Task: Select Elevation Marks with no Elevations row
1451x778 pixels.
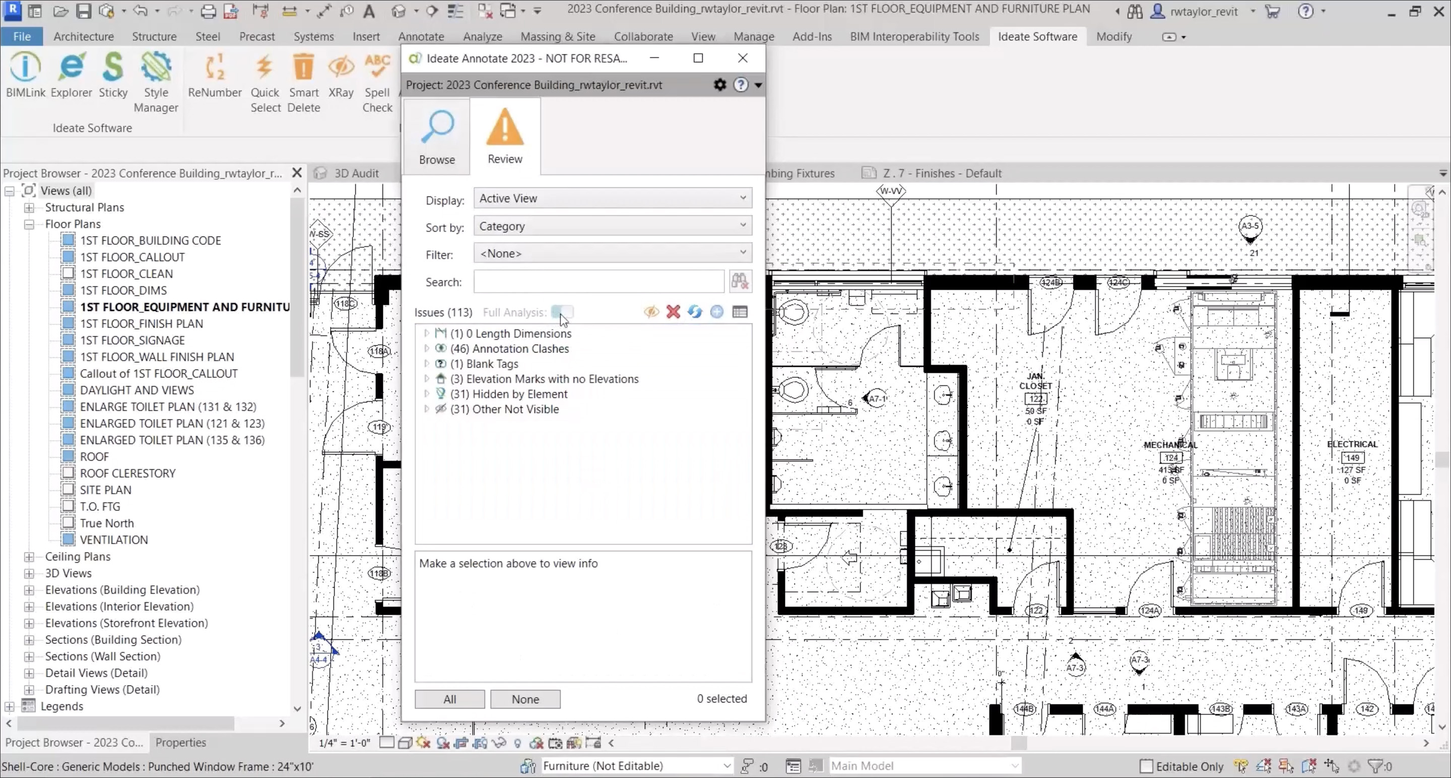Action: [x=544, y=378]
